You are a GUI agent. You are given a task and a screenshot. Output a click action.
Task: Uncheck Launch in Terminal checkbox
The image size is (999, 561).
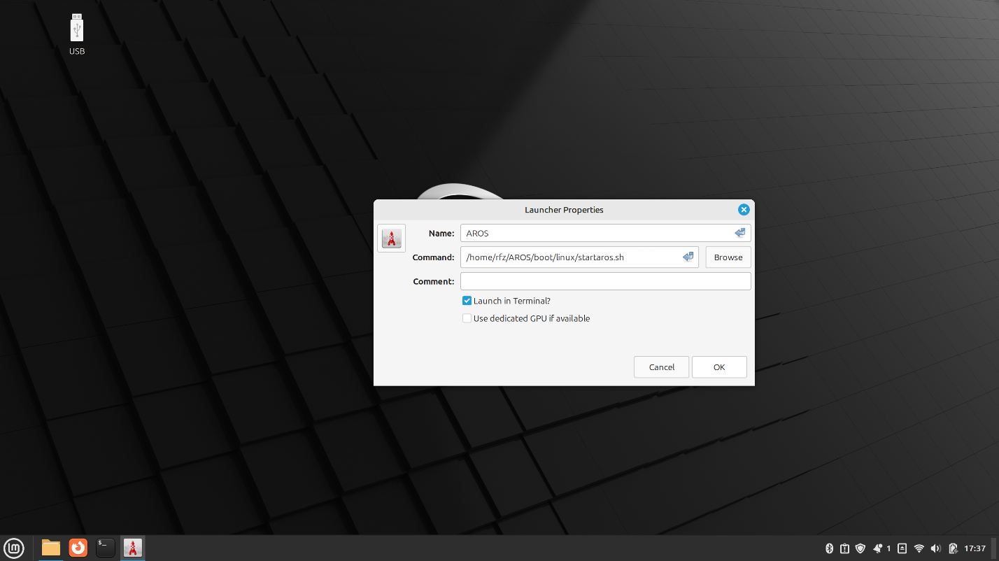[467, 301]
